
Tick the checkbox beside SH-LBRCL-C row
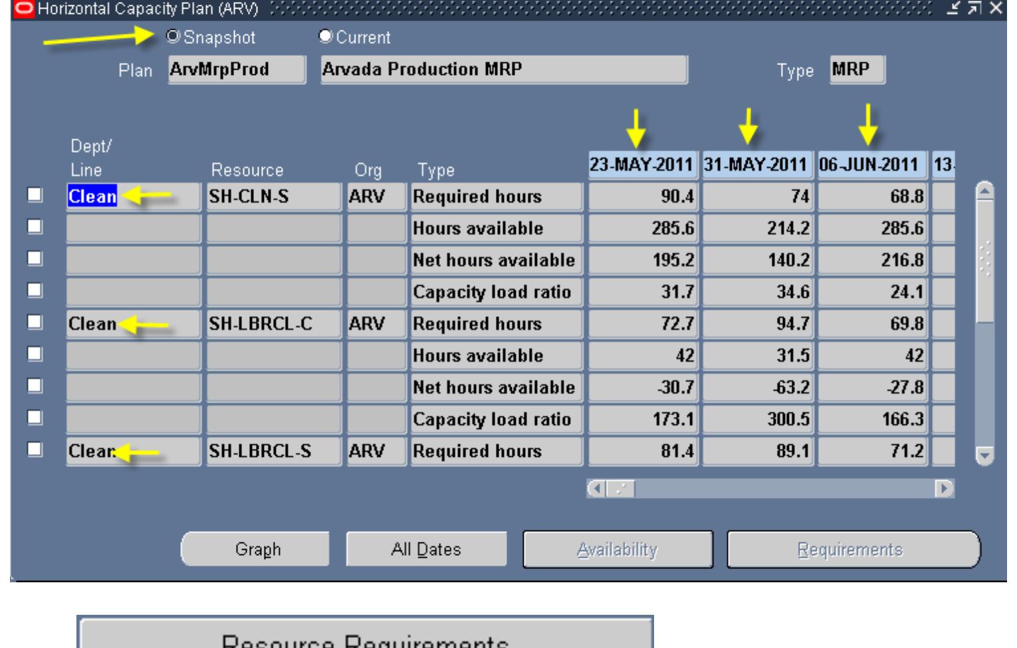35,322
